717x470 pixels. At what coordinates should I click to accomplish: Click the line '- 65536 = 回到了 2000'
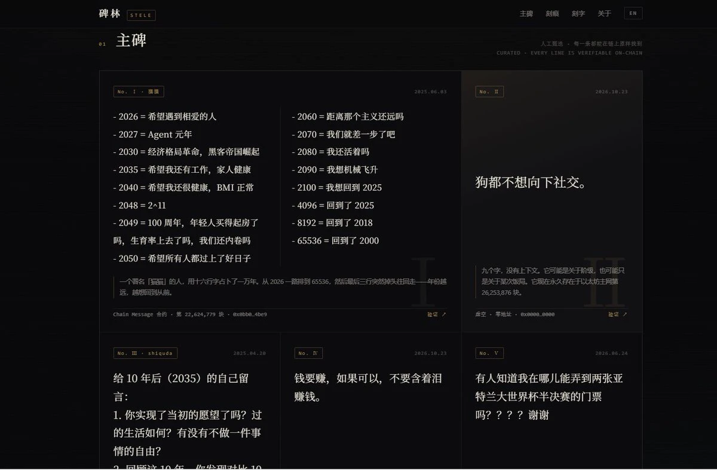[x=335, y=241]
